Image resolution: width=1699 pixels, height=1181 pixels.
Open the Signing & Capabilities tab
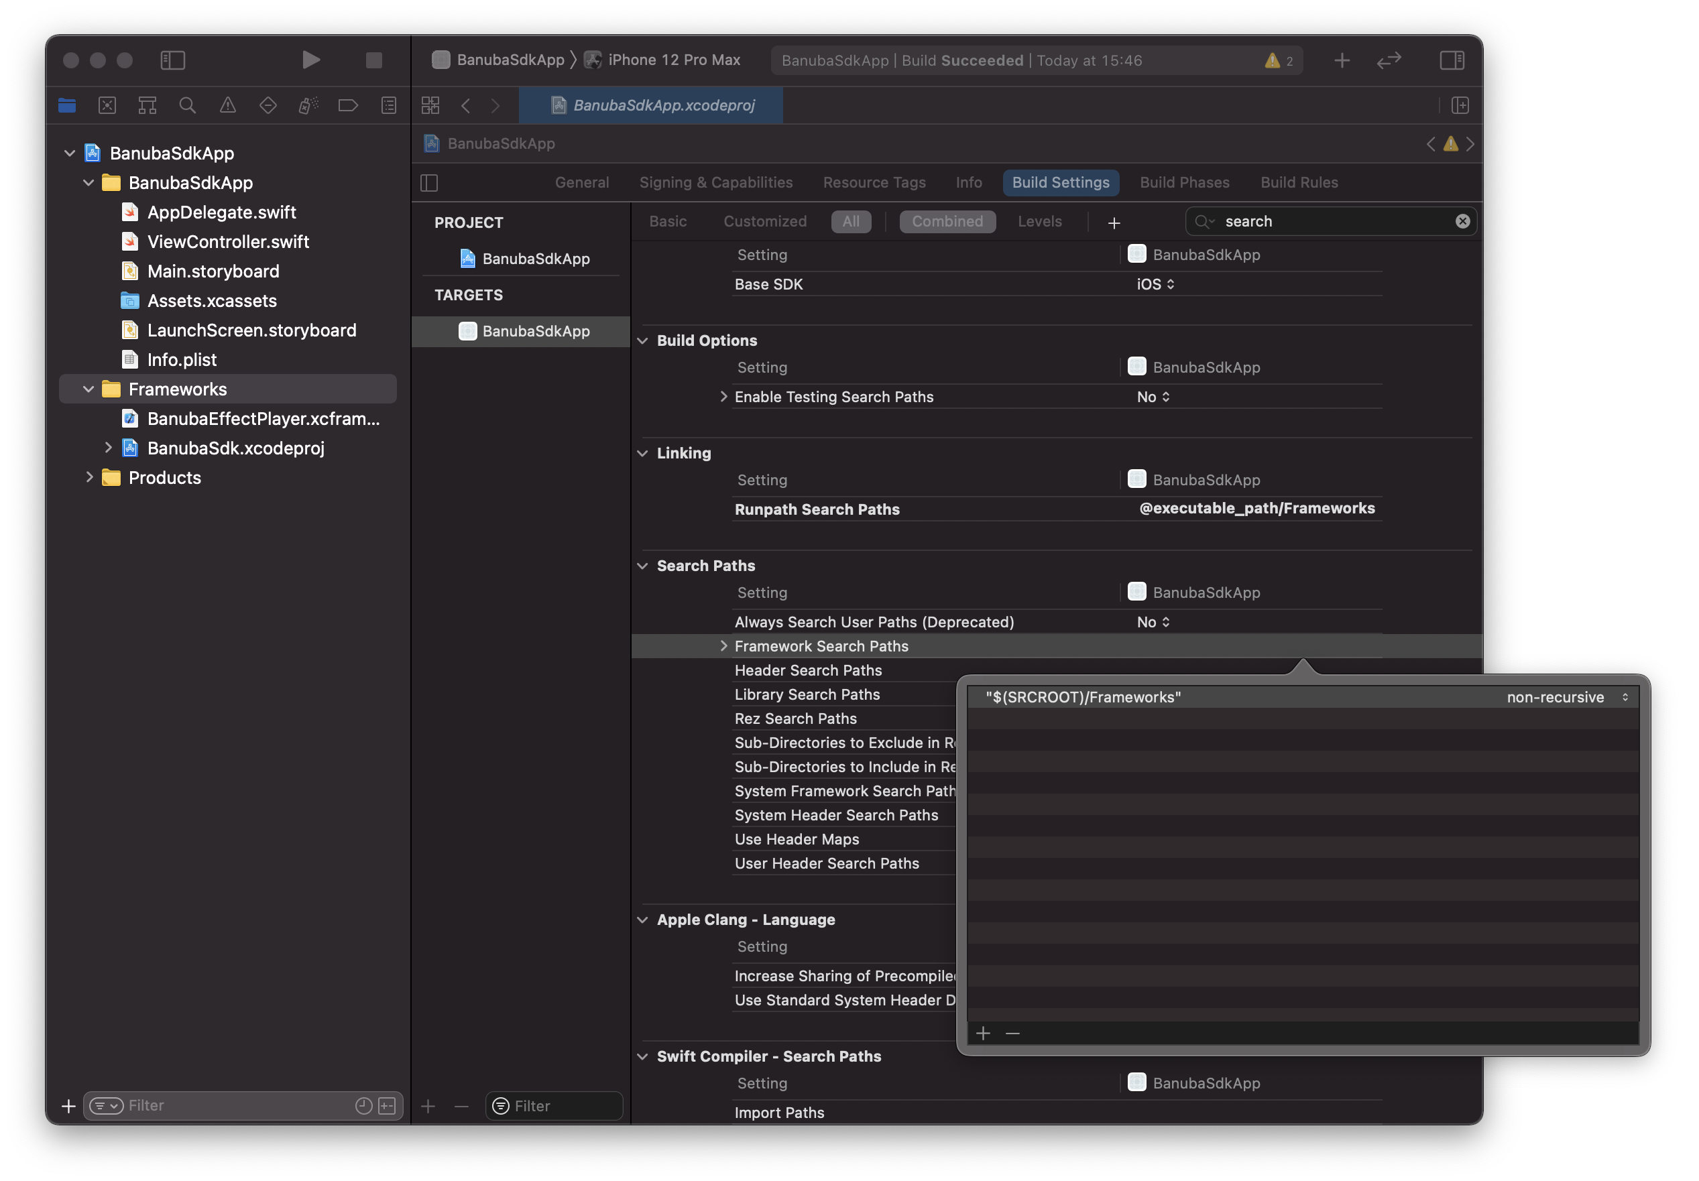(715, 182)
